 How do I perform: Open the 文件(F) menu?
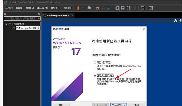point(9,8)
